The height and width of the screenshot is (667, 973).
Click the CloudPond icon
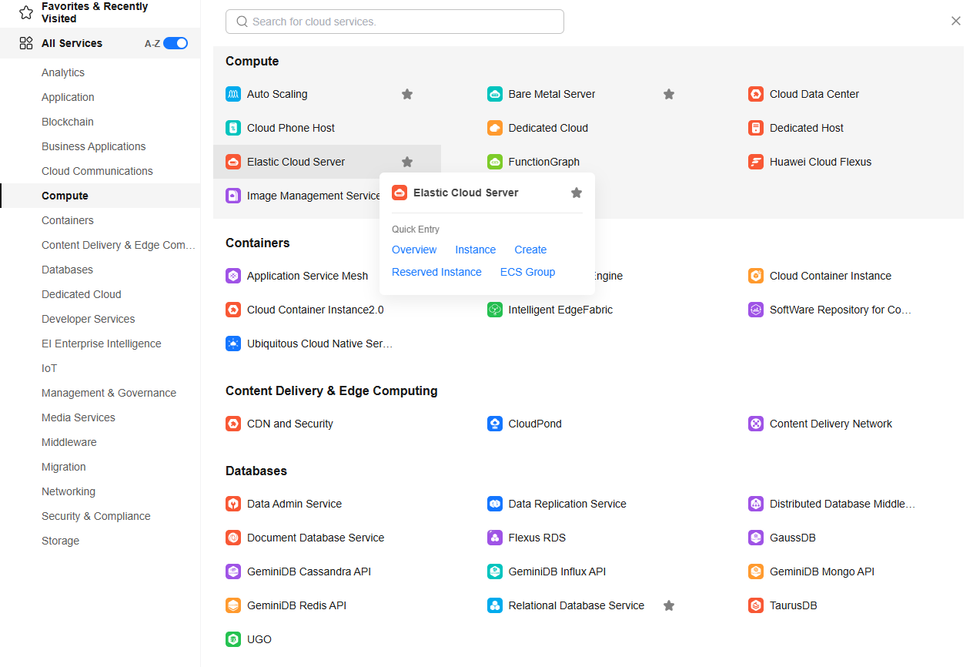tap(495, 424)
